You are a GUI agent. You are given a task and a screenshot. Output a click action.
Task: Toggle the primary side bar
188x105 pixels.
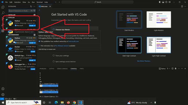coord(160,2)
